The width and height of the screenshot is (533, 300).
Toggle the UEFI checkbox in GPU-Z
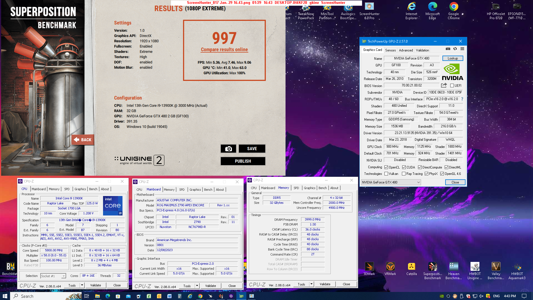pos(452,86)
